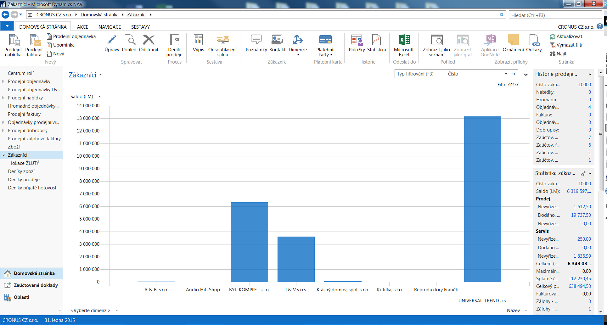Image resolution: width=607 pixels, height=325 pixels.
Task: Click the back navigation arrow
Action: (x=5, y=15)
